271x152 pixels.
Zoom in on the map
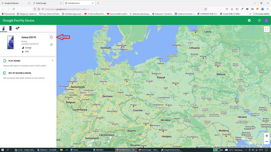tap(267, 136)
